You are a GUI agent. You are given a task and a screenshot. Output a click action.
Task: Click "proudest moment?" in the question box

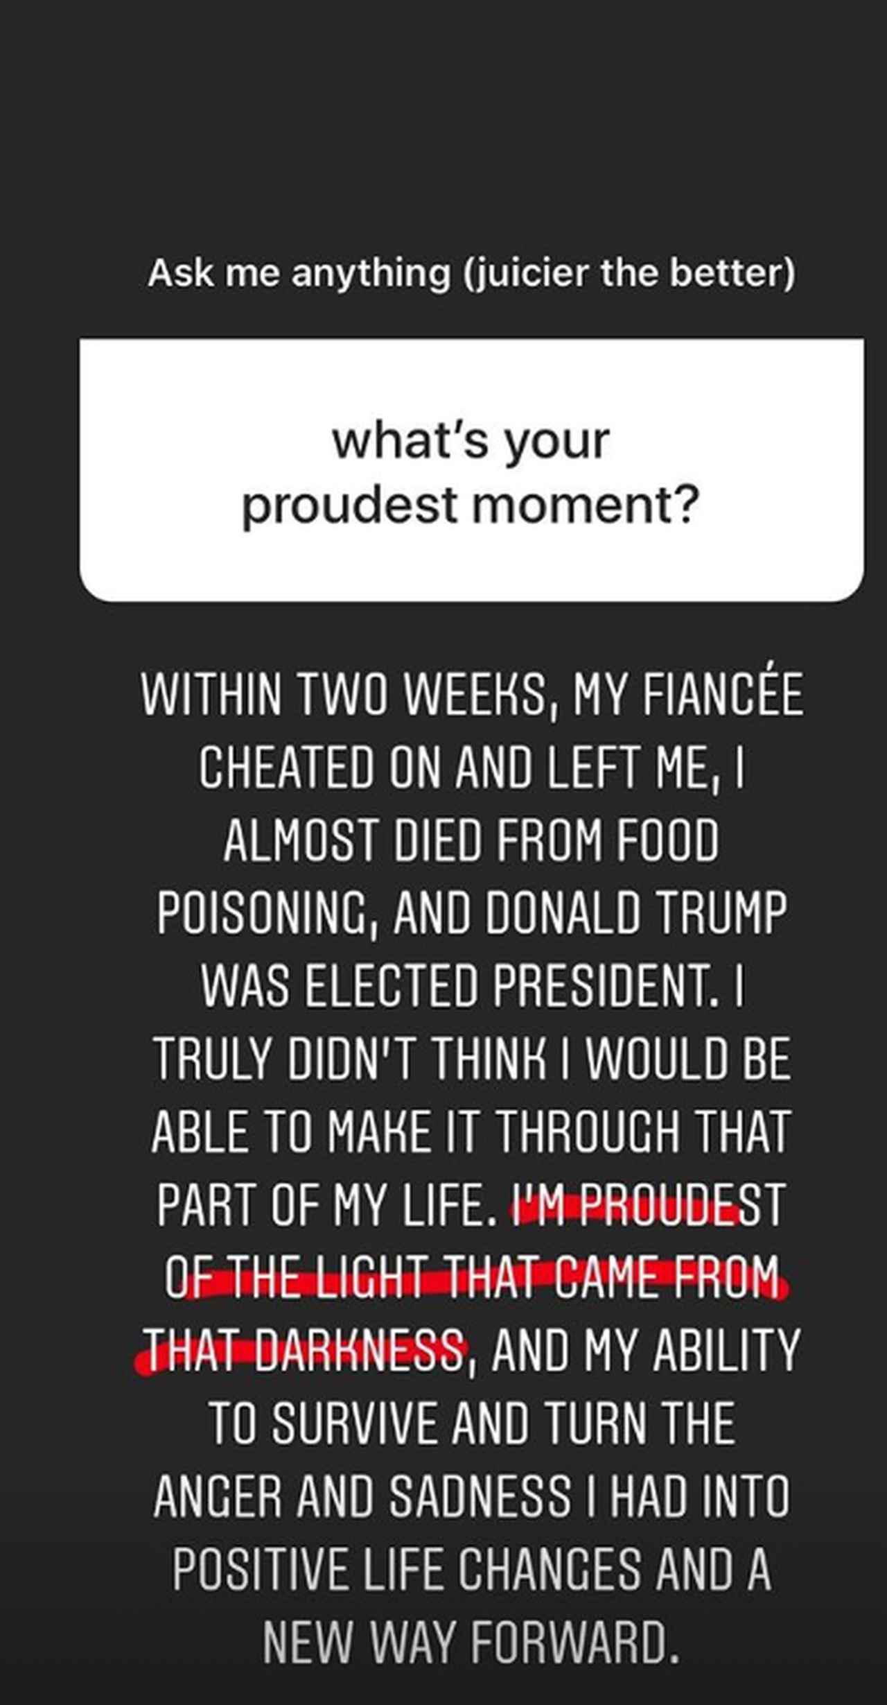pos(471,505)
